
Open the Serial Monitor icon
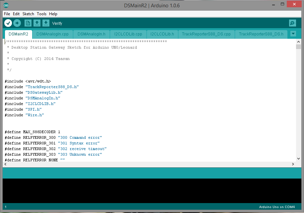[x=292, y=23]
